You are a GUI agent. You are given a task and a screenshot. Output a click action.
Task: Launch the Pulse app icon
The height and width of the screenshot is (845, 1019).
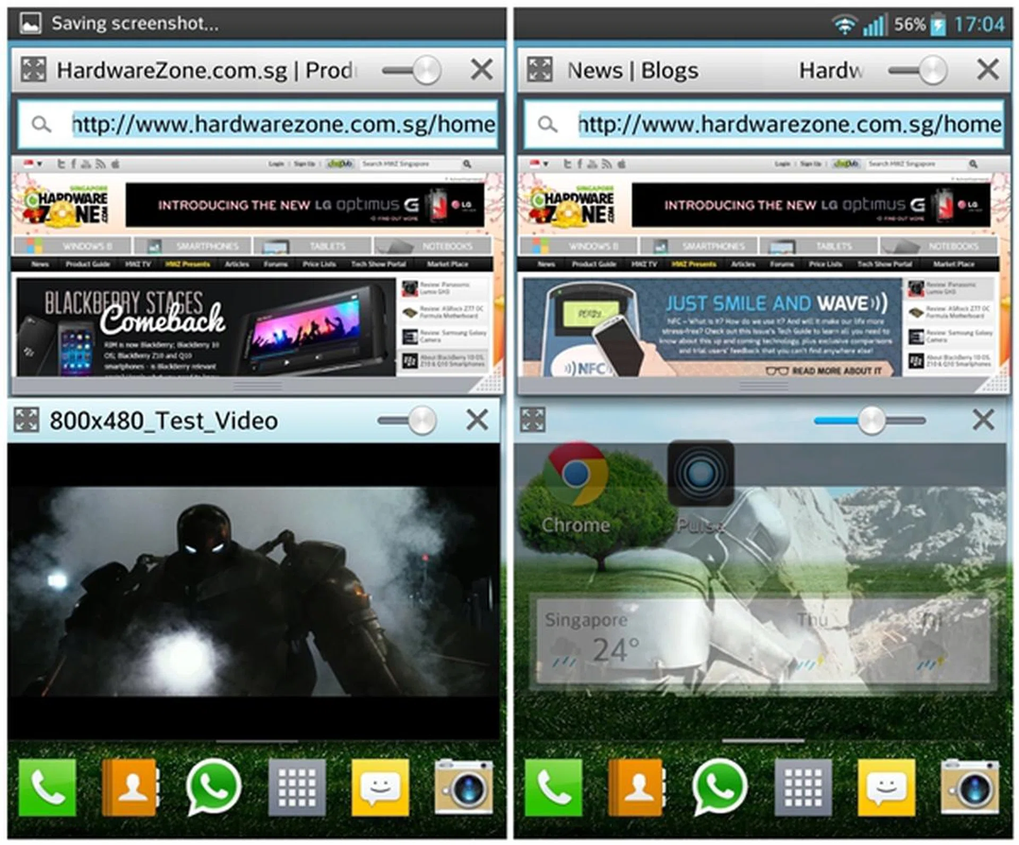pos(701,474)
